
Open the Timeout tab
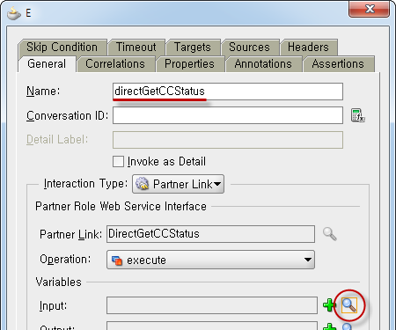coord(136,48)
